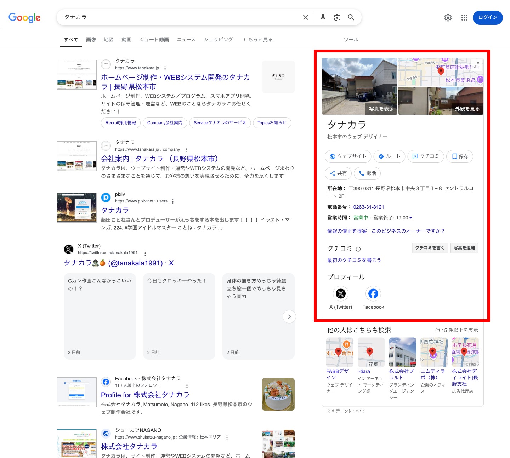
Task: Expand the map with the expand icon
Action: click(477, 65)
